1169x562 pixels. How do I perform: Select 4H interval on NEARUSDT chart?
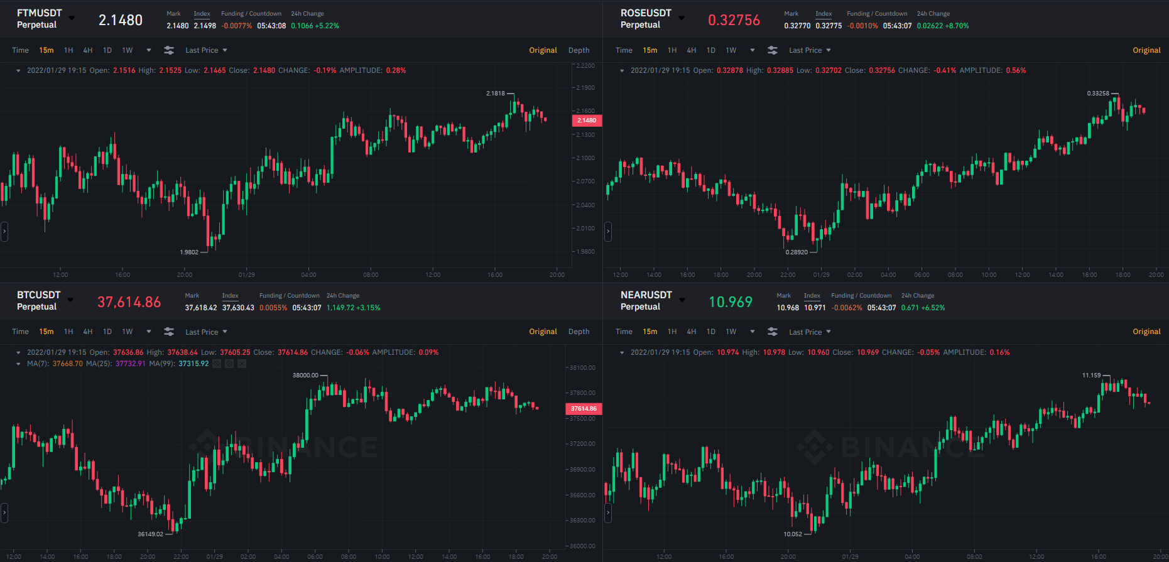(x=692, y=332)
